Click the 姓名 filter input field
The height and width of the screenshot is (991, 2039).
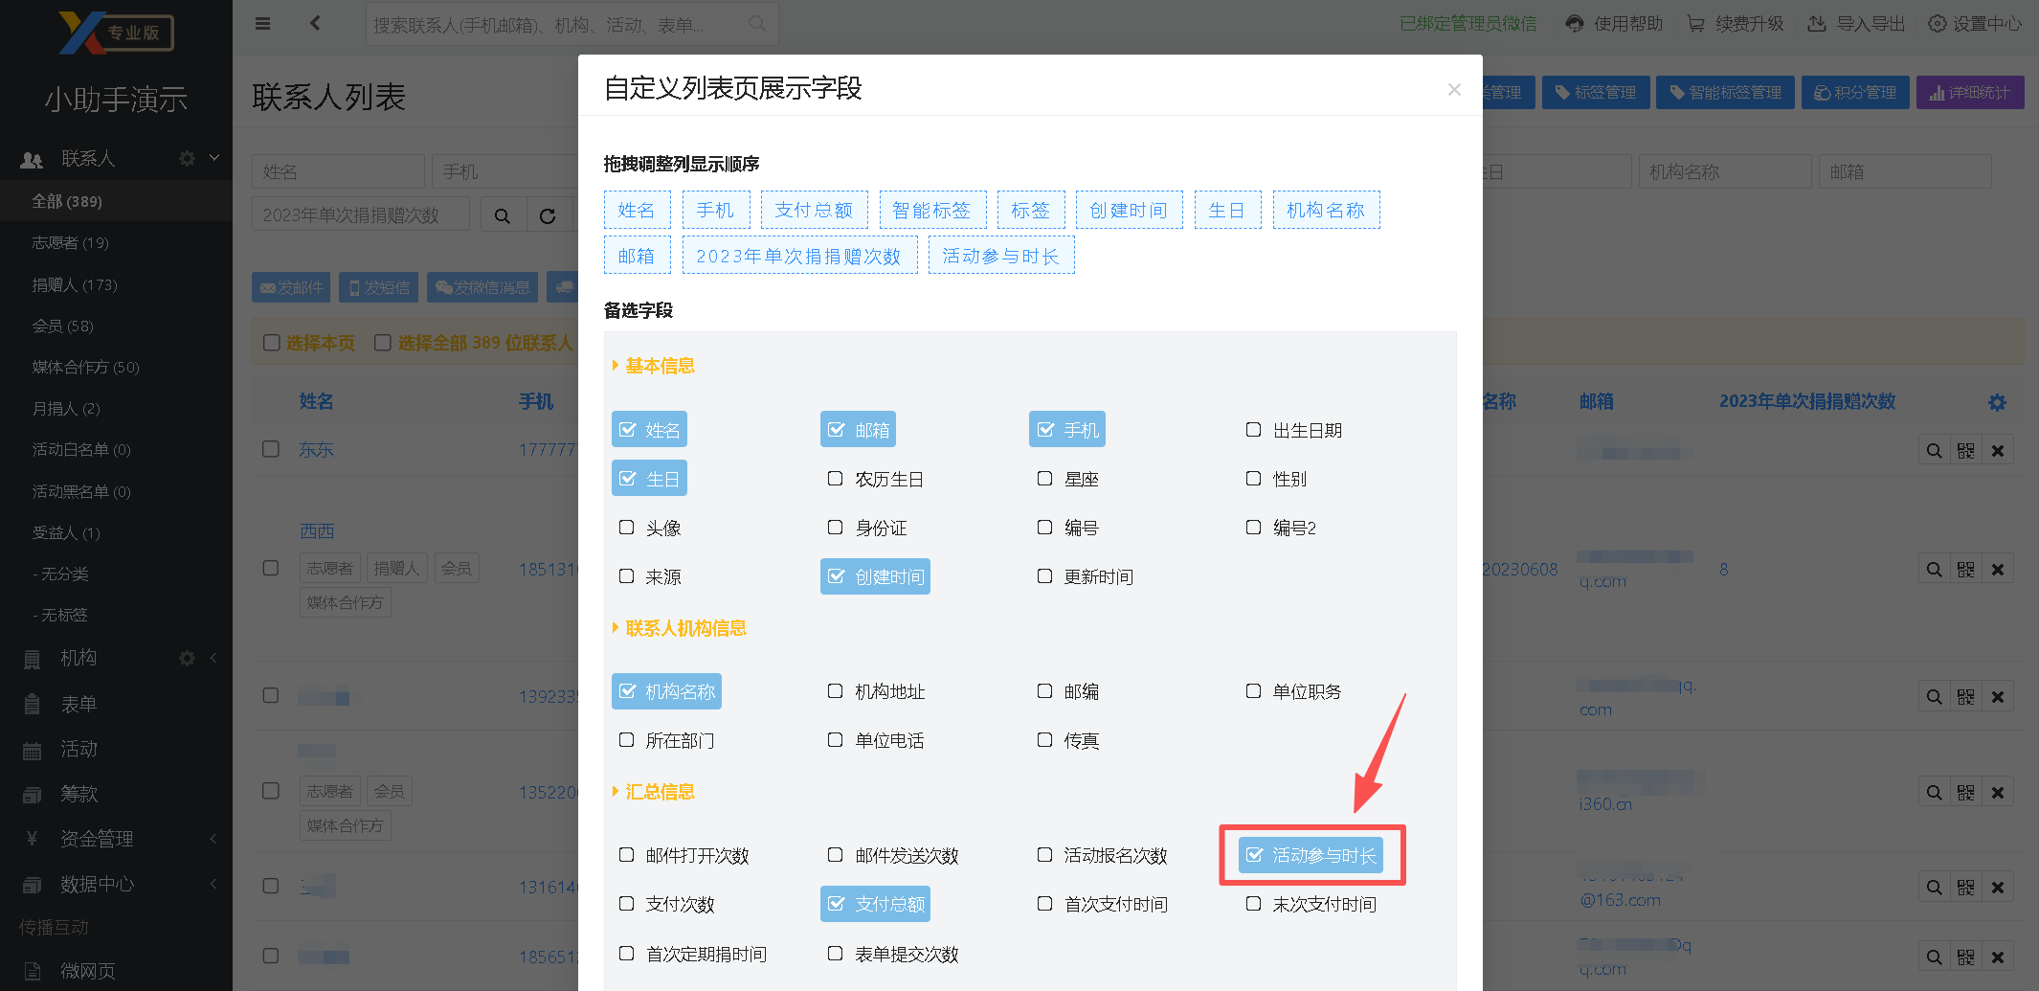pos(338,171)
